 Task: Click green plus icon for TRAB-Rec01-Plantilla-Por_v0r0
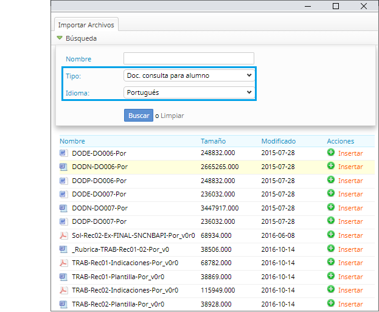[331, 276]
